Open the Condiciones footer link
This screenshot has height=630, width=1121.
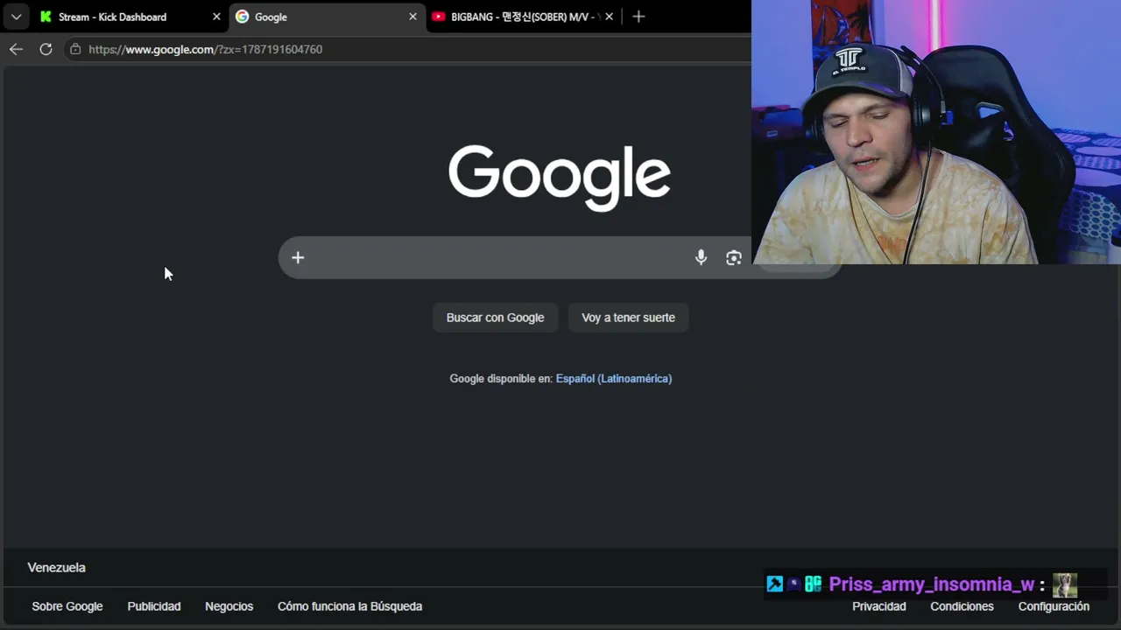pos(962,606)
